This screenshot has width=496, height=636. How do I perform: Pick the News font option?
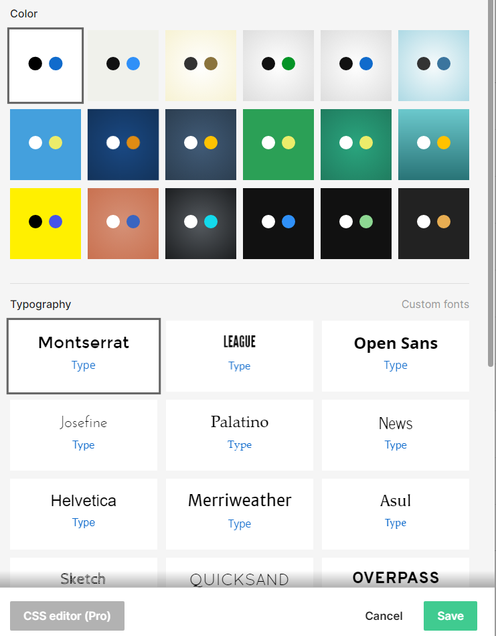(x=396, y=435)
